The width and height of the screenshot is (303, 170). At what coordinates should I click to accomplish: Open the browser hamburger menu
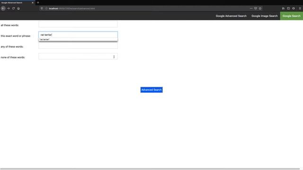pos(300,8)
